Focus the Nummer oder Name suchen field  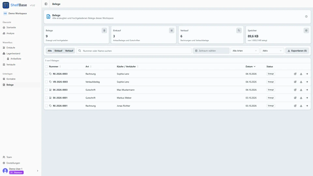click(134, 51)
